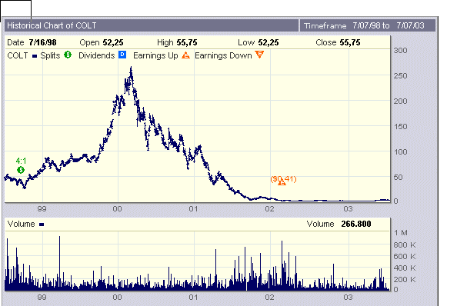Viewport: 457px width, 306px height.
Task: Click the 02 year label under price chart
Action: 269,209
